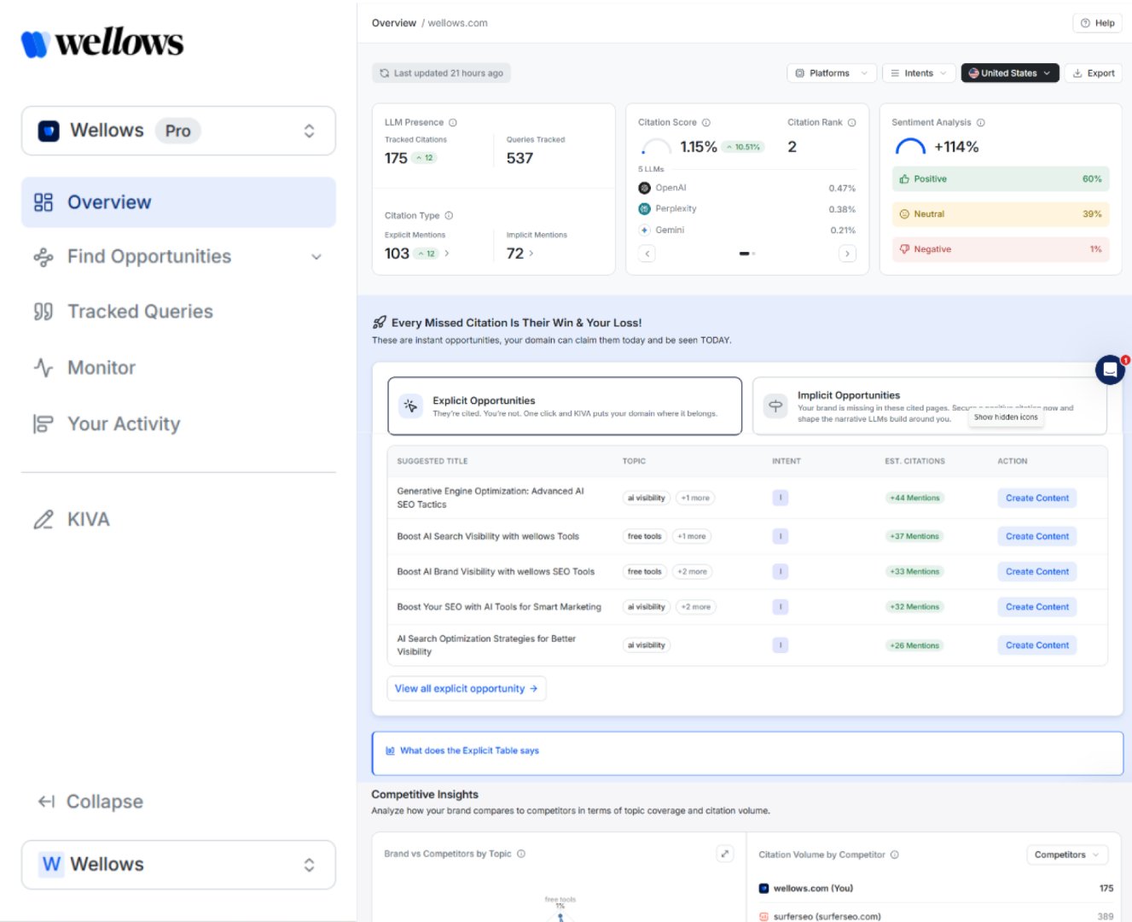Viewport: 1132px width, 922px height.
Task: Click the Export download icon
Action: coord(1079,73)
